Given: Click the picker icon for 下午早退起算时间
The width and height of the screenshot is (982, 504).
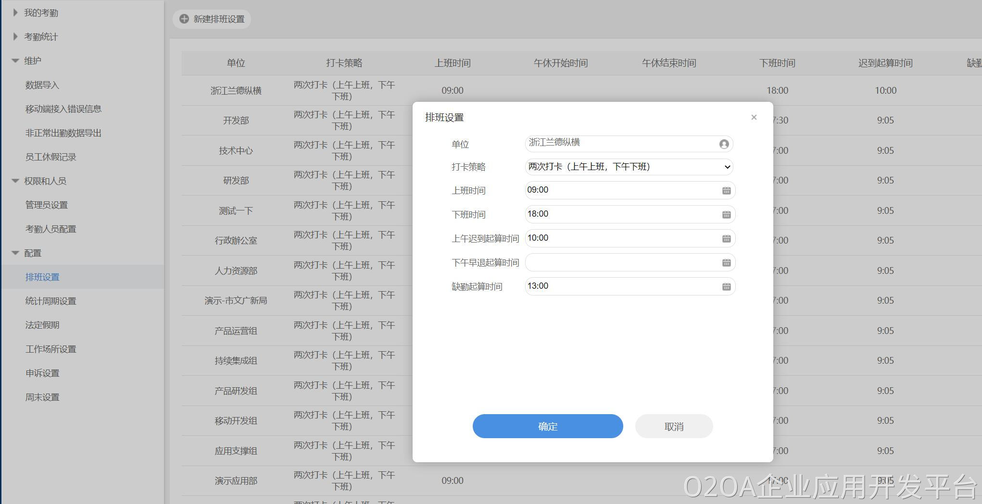Looking at the screenshot, I should (726, 263).
